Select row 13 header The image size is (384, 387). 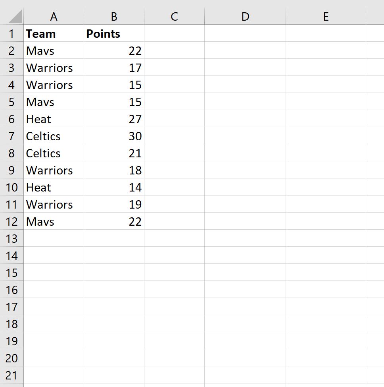12,238
